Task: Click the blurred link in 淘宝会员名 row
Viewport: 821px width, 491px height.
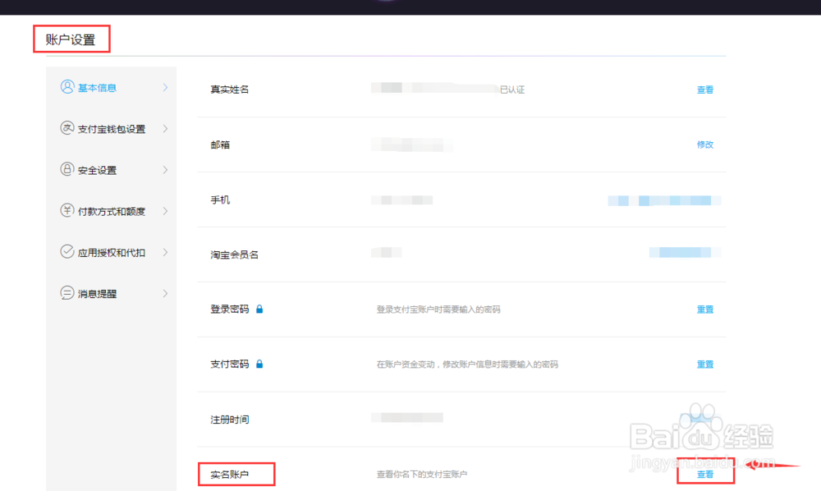Action: pyautogui.click(x=685, y=253)
